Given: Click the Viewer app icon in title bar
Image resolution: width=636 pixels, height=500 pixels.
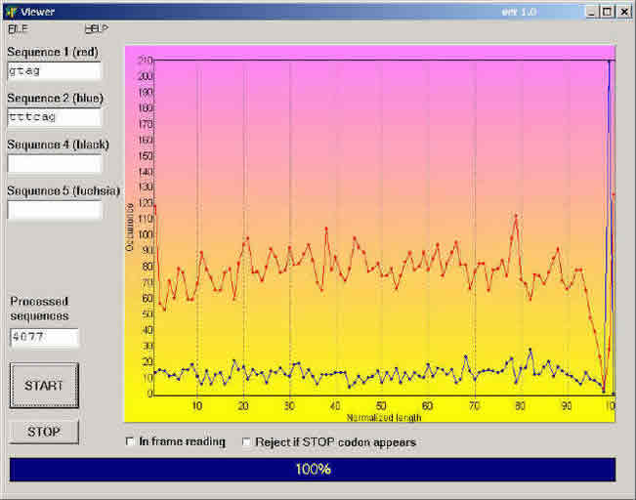Looking at the screenshot, I should click(x=11, y=12).
